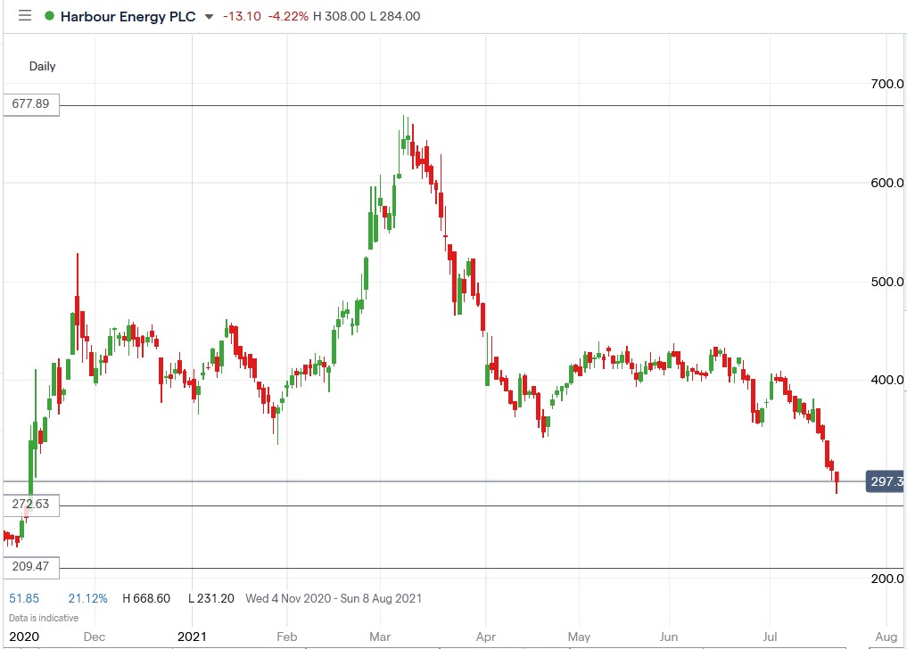The height and width of the screenshot is (649, 907).
Task: Click the dropdown arrow beside the stock name
Action: [x=208, y=15]
